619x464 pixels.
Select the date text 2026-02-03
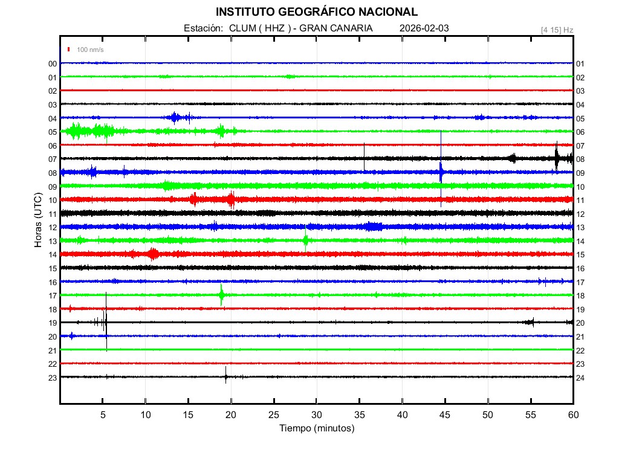click(424, 28)
